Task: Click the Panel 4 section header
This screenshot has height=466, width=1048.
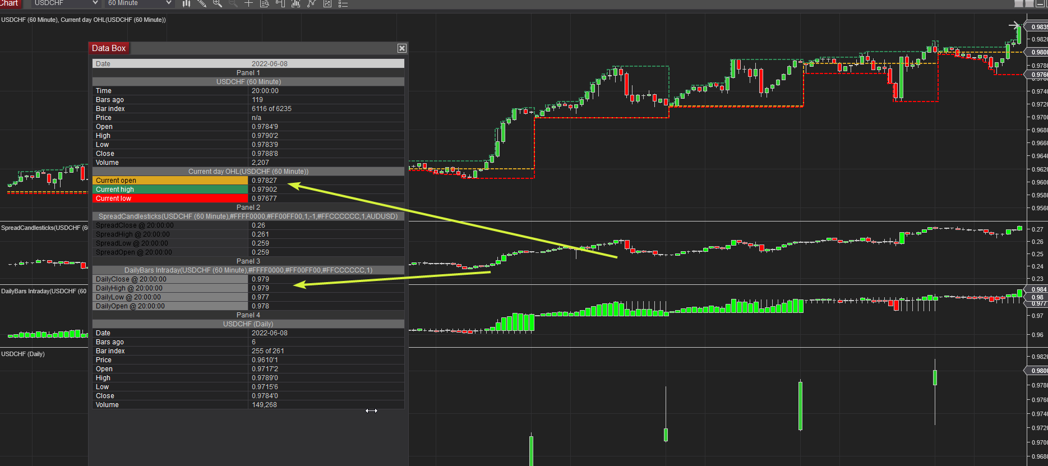Action: 248,315
